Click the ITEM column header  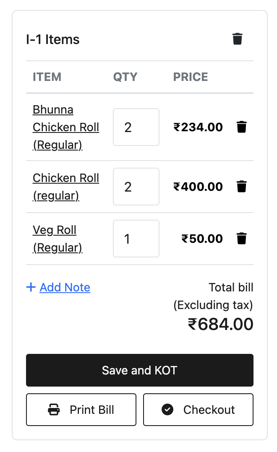coord(47,77)
